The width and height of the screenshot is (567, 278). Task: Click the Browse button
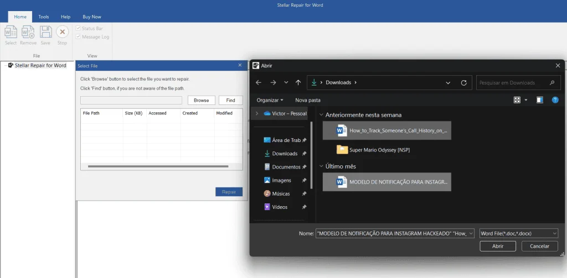202,101
